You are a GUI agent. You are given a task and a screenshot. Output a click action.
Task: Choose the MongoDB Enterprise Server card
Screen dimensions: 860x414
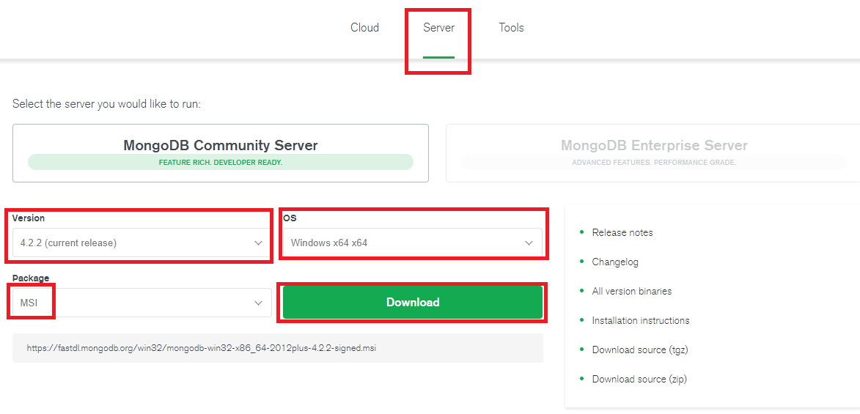(653, 153)
